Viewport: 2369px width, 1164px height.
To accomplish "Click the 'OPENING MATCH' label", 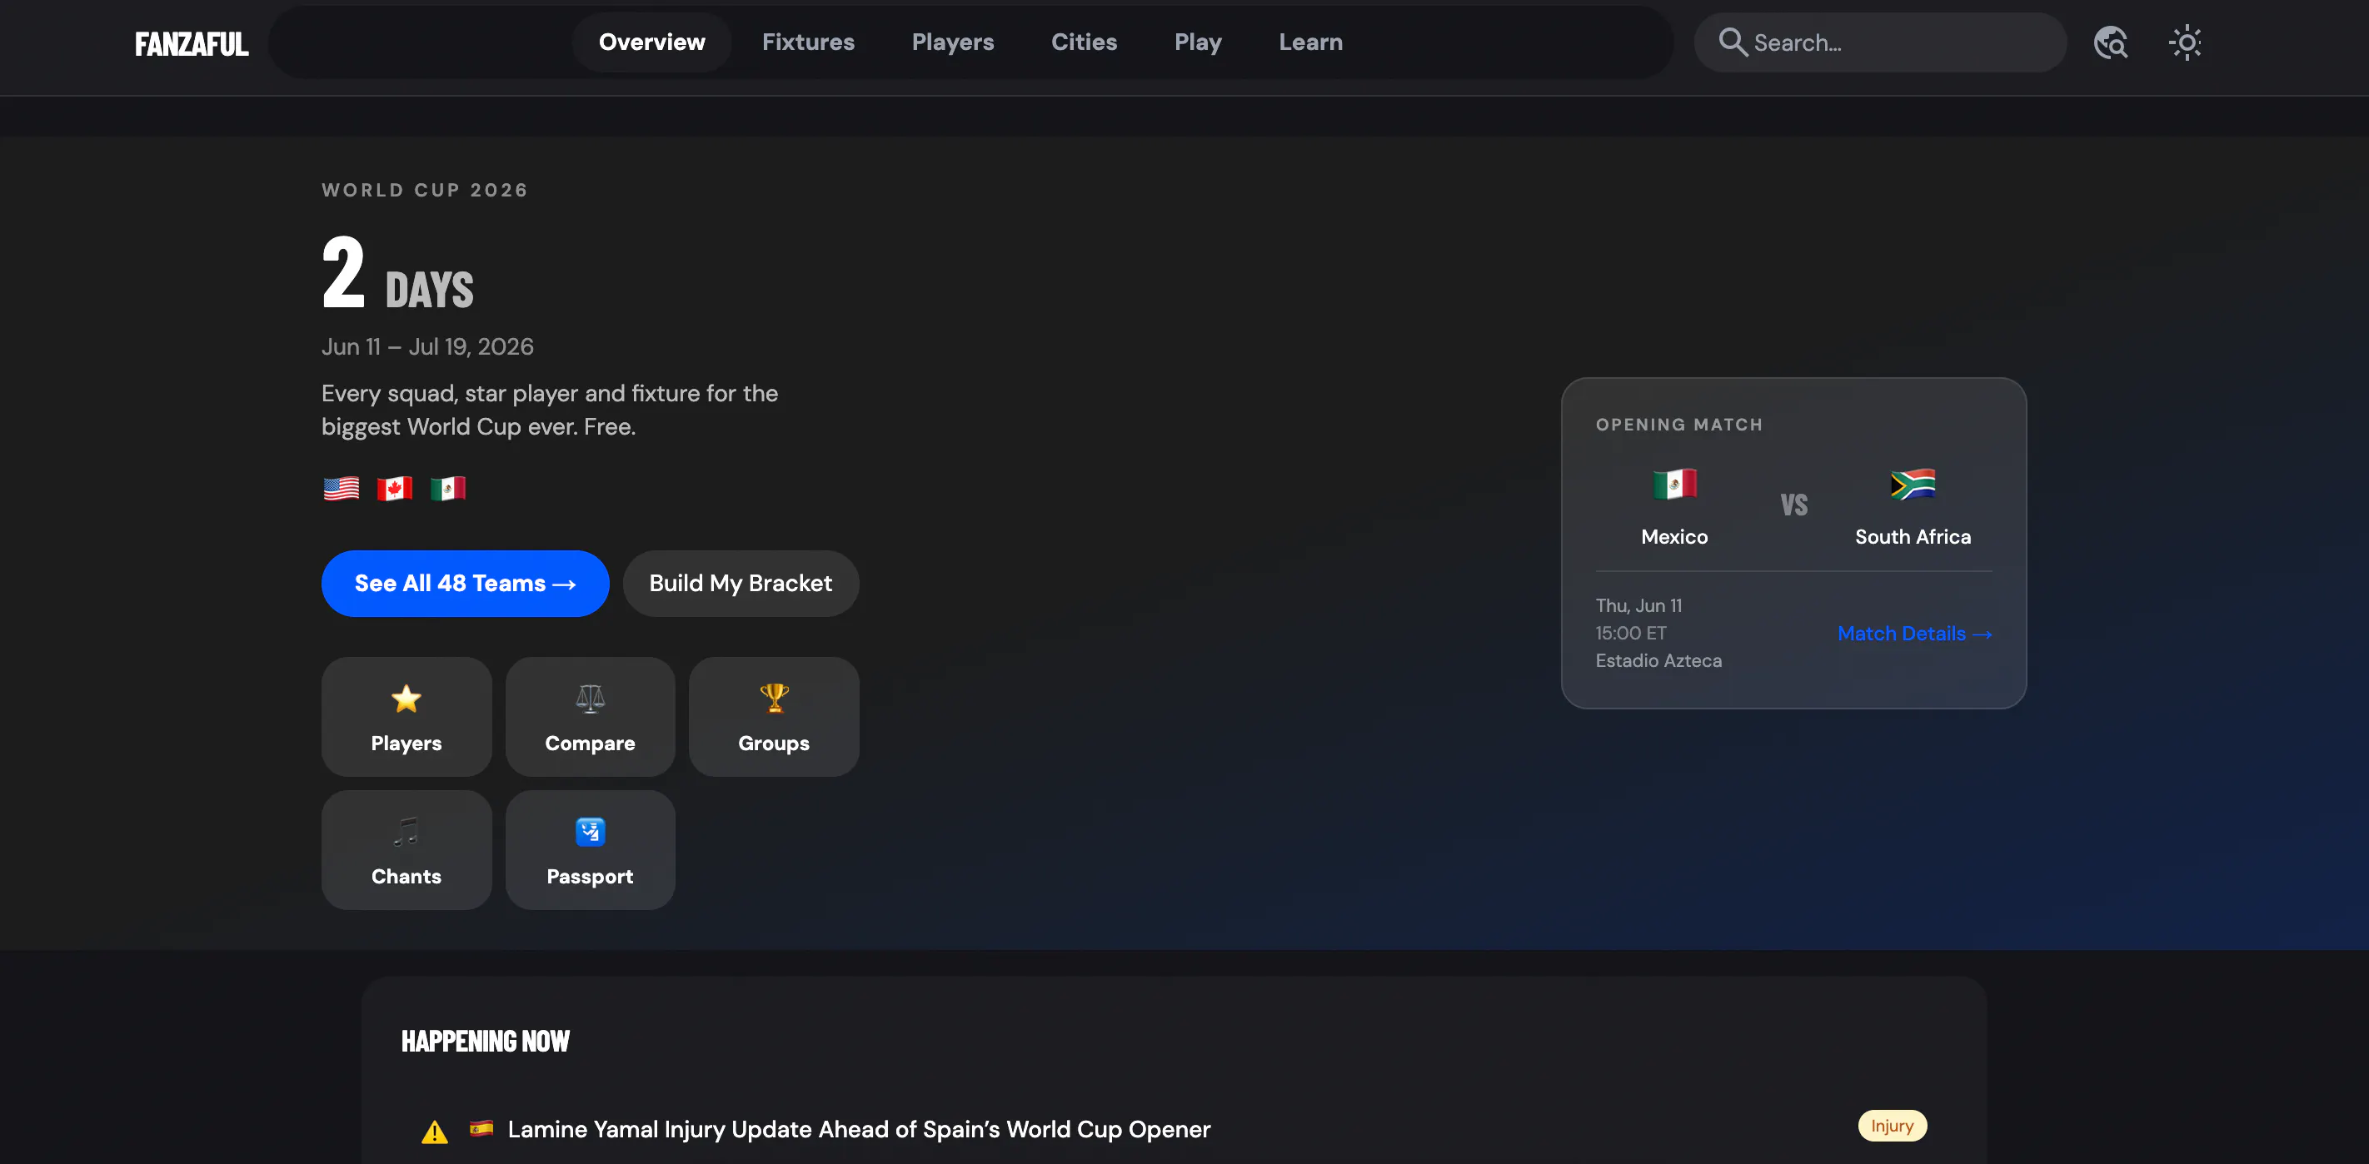I will (1679, 425).
